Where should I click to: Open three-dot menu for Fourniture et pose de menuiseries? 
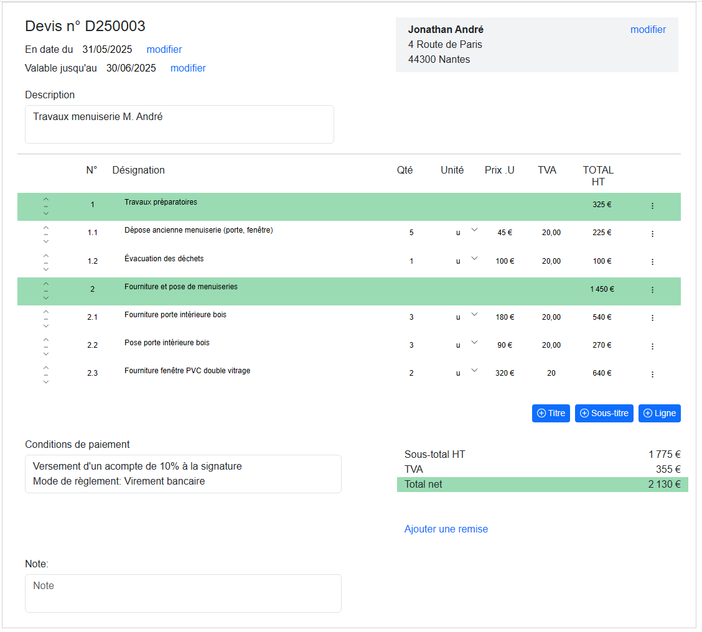(x=652, y=290)
